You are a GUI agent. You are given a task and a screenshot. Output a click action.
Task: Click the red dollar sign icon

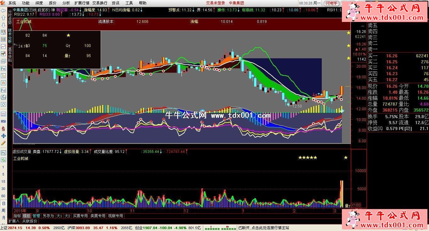[3, 129]
